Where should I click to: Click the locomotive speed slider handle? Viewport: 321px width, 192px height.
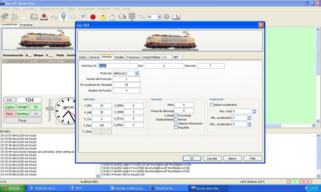[49, 108]
